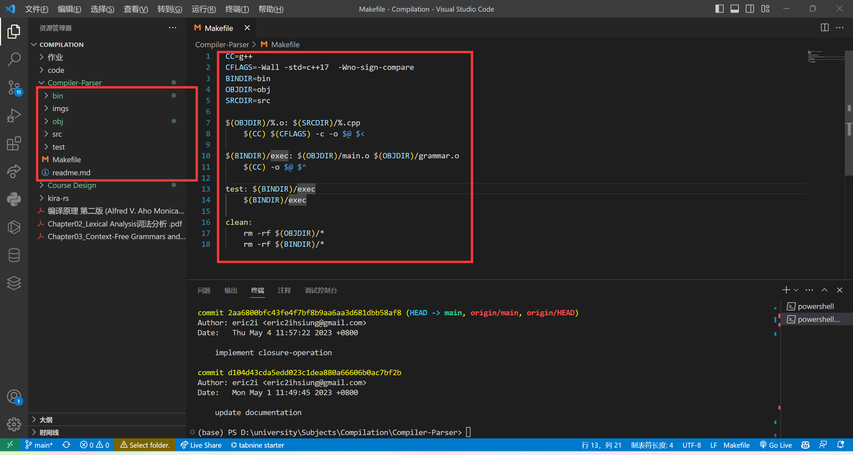The width and height of the screenshot is (853, 455).
Task: Toggle the bottom panel layout button
Action: (734, 9)
